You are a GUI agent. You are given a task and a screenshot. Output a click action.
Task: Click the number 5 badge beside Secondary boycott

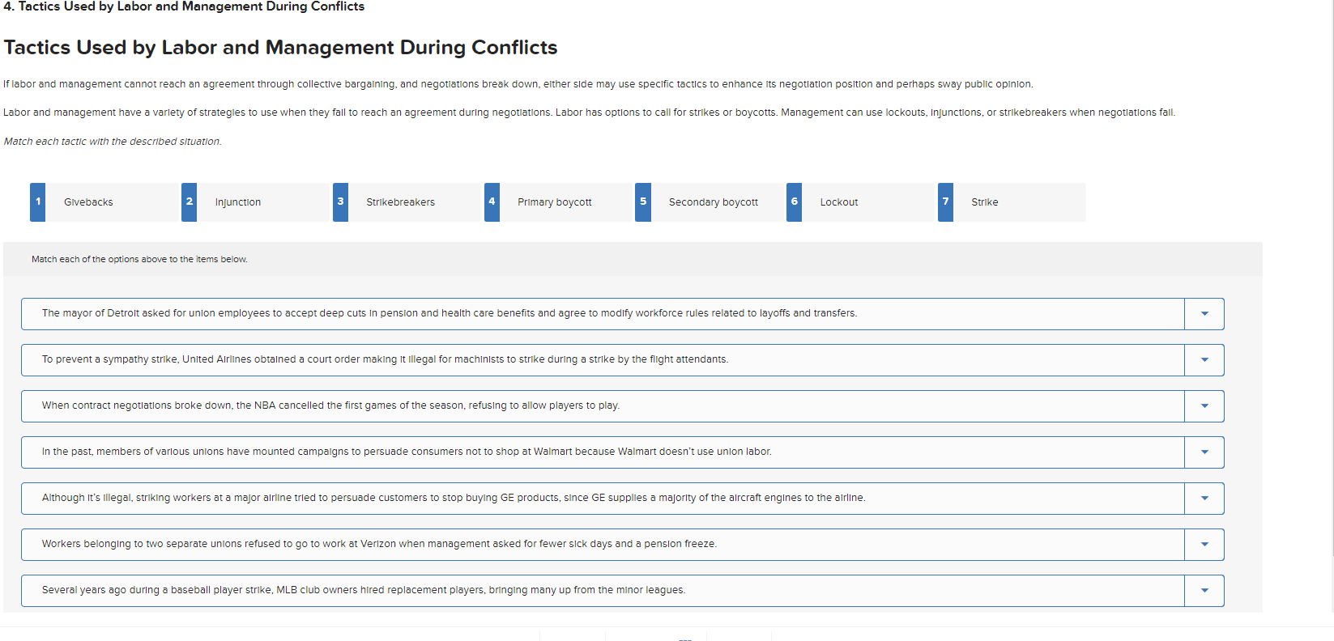click(x=643, y=202)
